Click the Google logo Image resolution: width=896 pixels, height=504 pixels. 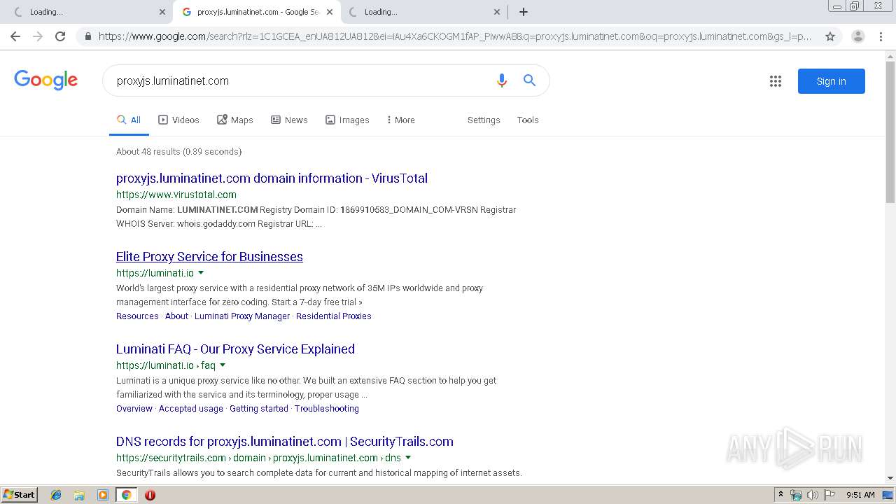pos(45,80)
